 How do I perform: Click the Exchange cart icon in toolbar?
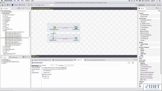click(20, 5)
